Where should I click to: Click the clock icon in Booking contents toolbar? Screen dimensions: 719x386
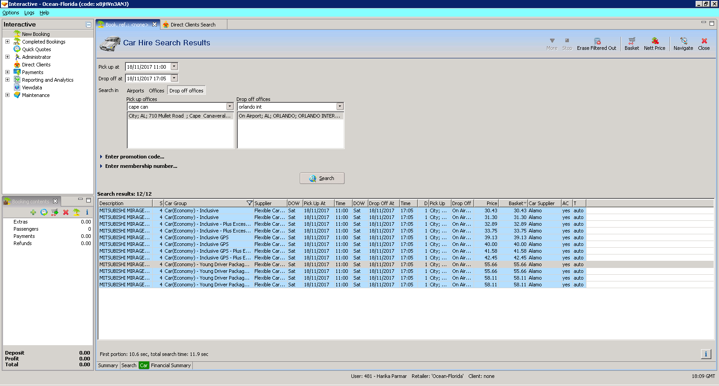tap(44, 212)
